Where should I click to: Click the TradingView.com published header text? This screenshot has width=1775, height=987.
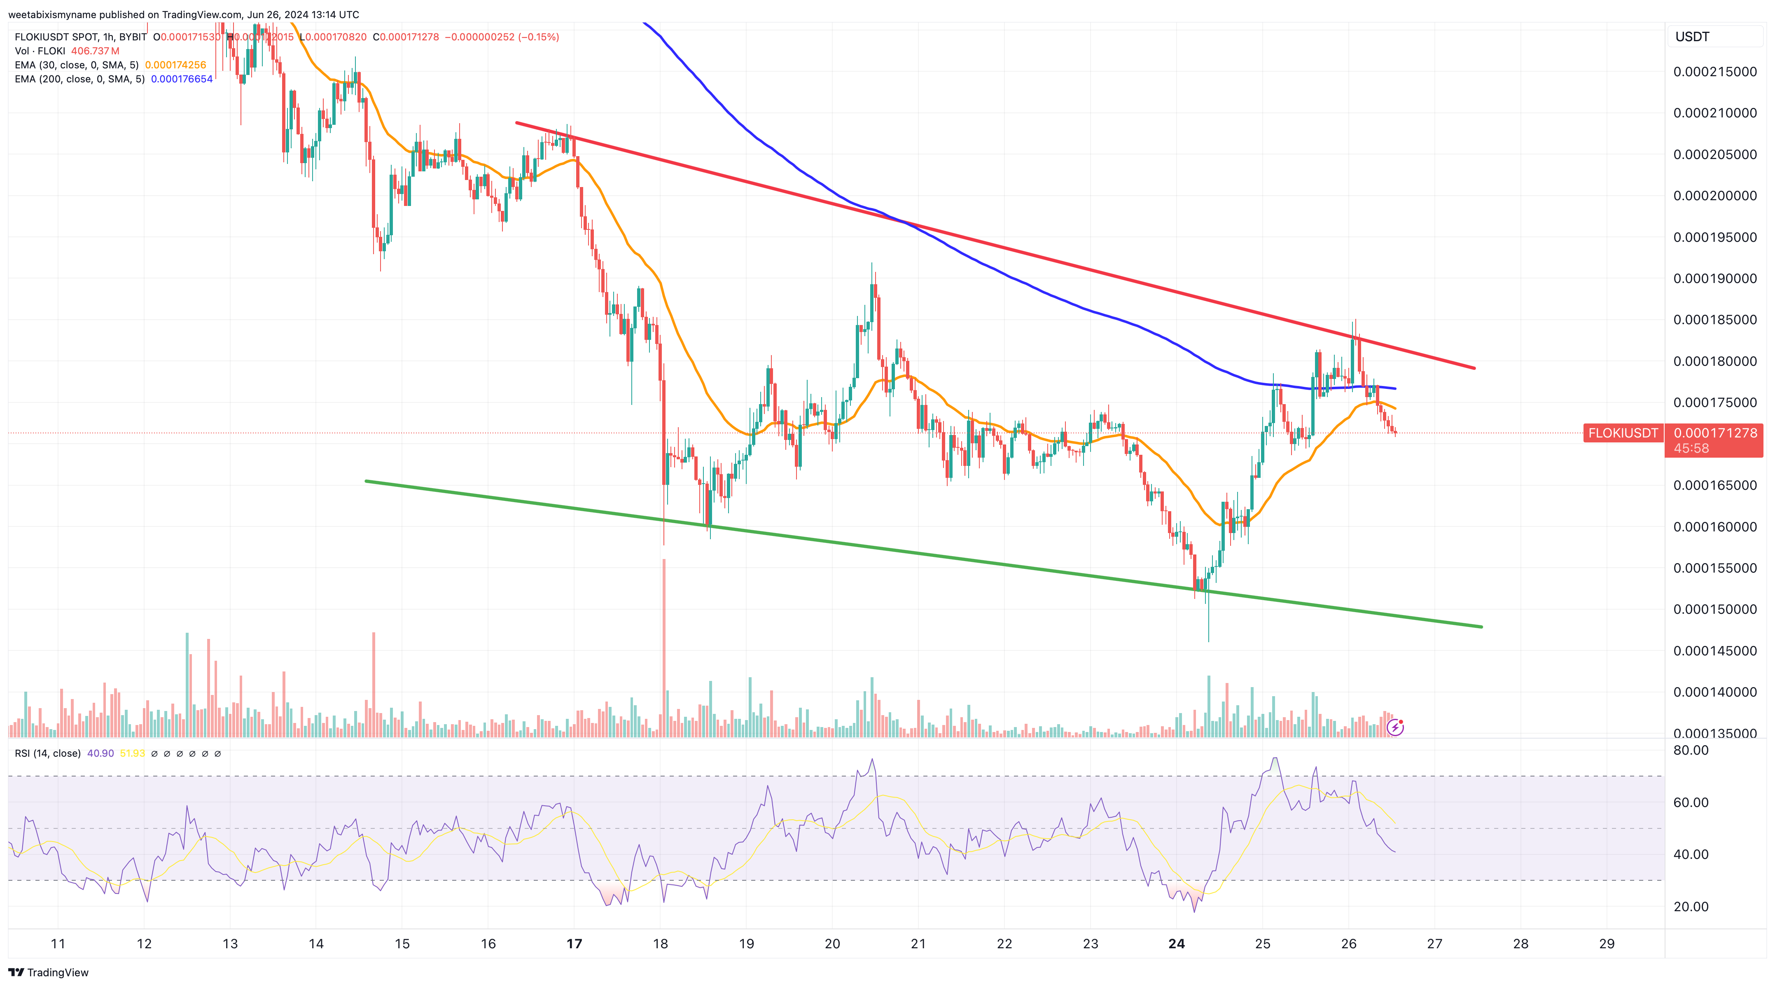(x=183, y=14)
